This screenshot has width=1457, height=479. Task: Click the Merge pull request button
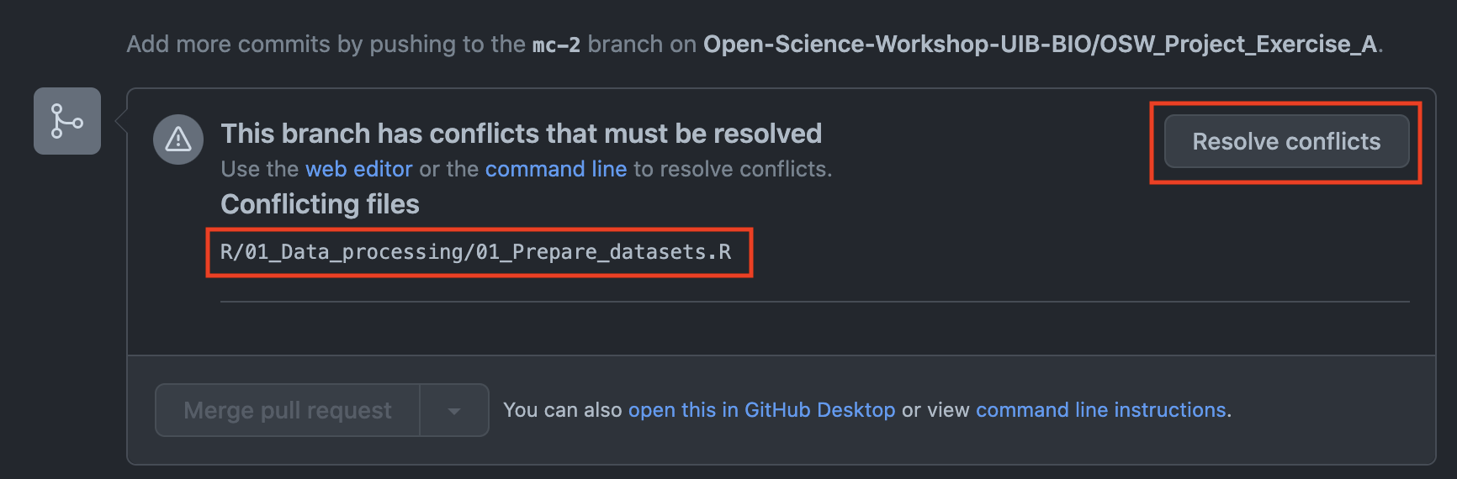pos(288,410)
